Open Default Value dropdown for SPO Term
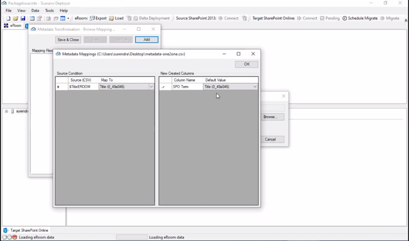 (x=255, y=87)
